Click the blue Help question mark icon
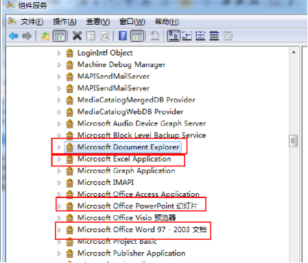The image size is (308, 263). point(123,36)
